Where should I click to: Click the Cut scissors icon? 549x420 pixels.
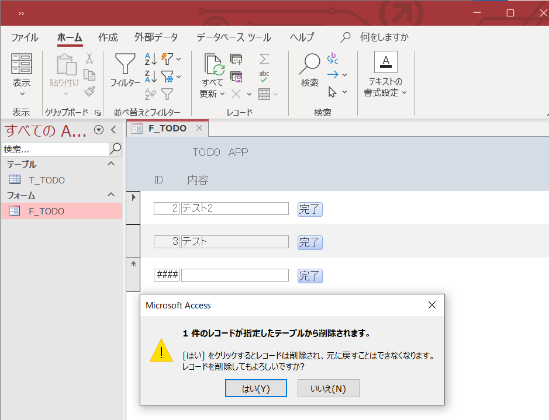pyautogui.click(x=89, y=58)
